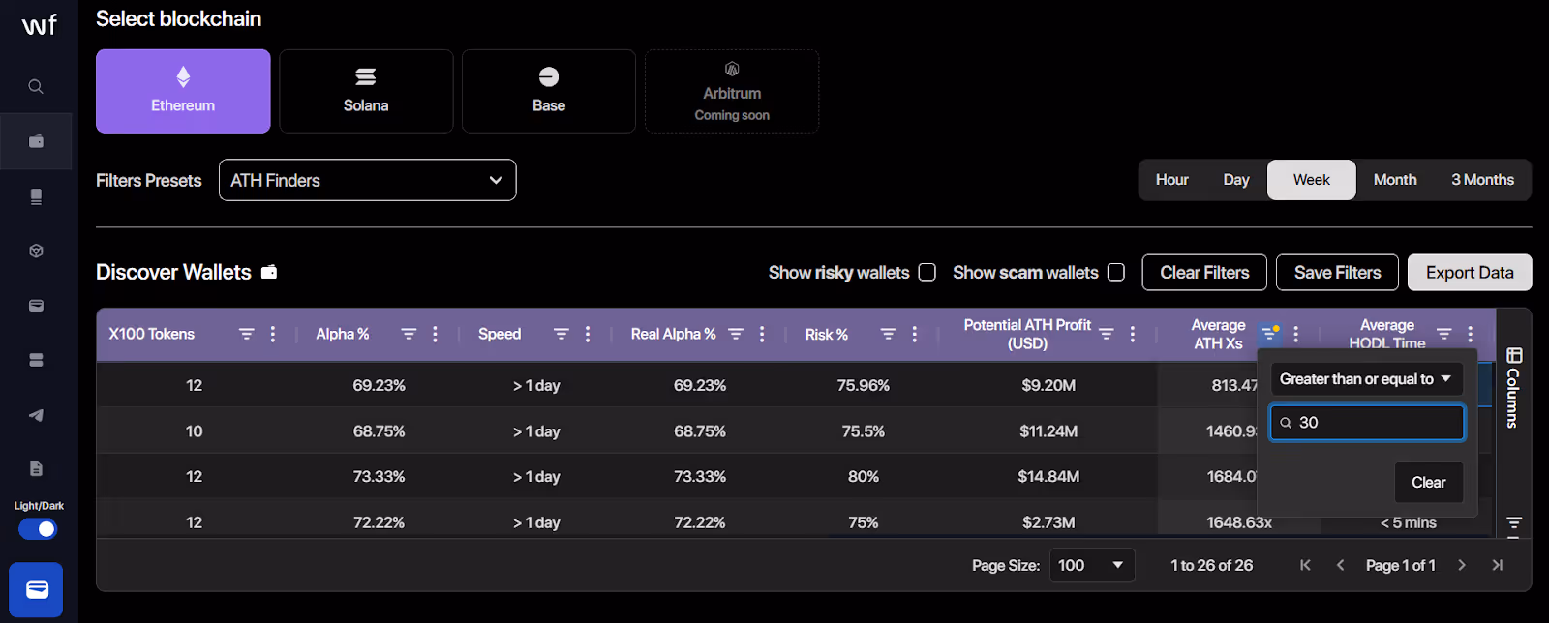Open the Greater than or equal to dropdown
The image size is (1549, 623).
coord(1366,379)
